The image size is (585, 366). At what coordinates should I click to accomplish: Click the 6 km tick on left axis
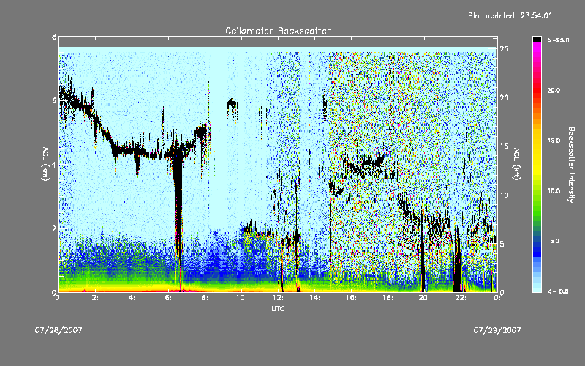(54, 101)
